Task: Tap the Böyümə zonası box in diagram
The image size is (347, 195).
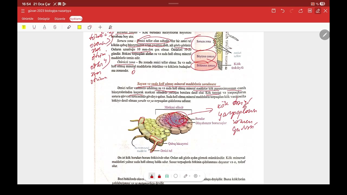Action: (205, 56)
